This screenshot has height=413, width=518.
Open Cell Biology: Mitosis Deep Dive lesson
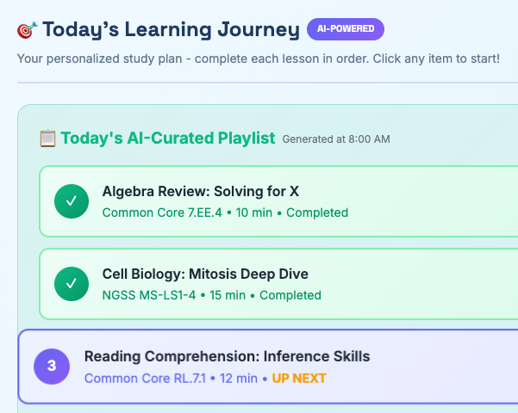pos(205,274)
